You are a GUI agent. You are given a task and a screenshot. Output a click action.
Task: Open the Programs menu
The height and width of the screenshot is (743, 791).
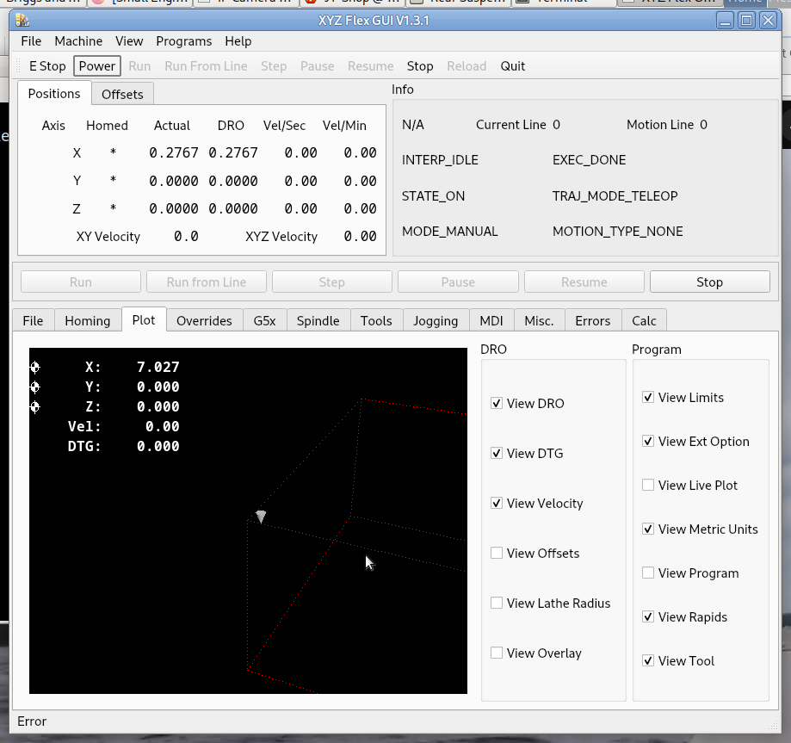(184, 41)
